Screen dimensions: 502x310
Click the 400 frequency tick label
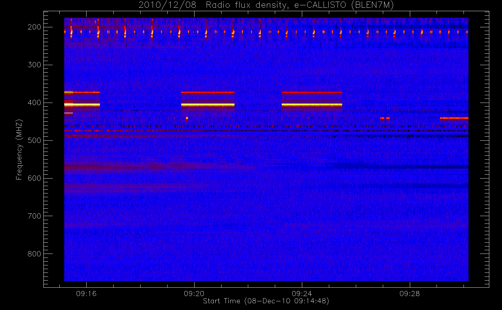34,103
